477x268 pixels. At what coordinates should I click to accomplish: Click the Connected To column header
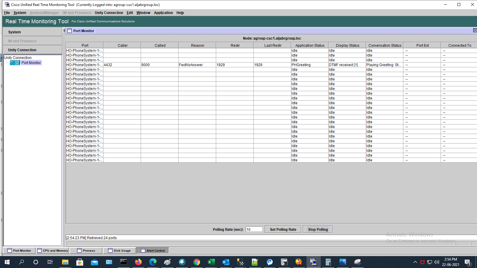[x=459, y=45]
